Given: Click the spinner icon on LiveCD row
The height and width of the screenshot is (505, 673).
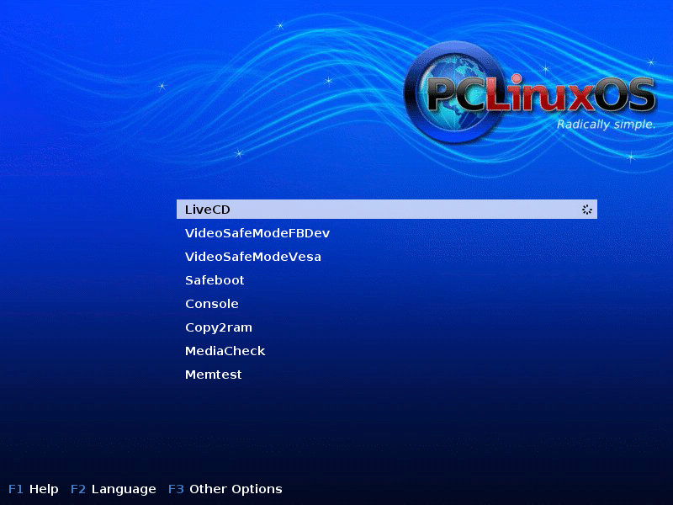Looking at the screenshot, I should pyautogui.click(x=586, y=210).
